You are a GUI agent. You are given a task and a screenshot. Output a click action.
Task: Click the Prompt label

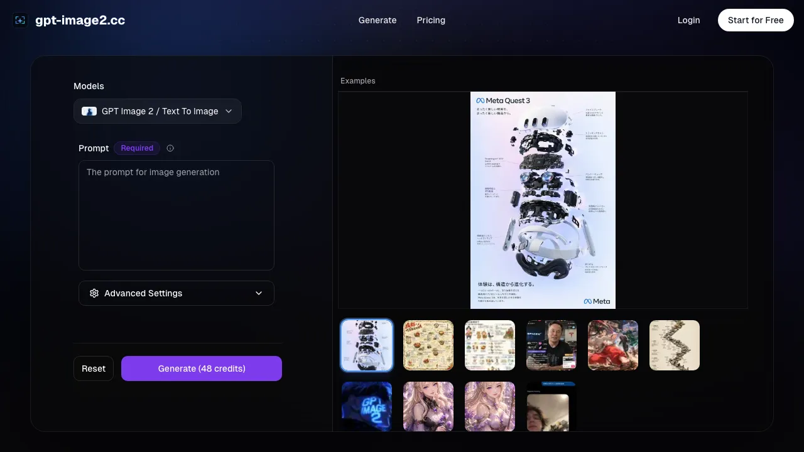[94, 148]
